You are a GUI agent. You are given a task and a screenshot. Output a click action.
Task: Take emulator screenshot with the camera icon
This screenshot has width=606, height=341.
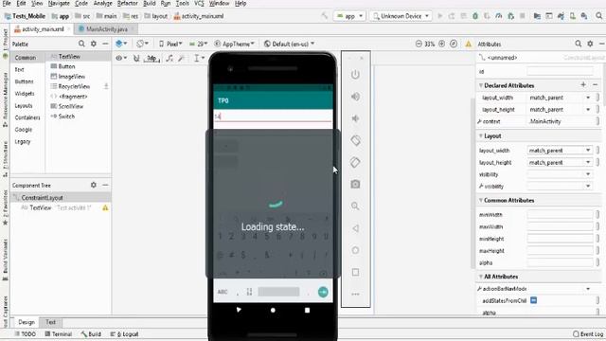pyautogui.click(x=356, y=185)
